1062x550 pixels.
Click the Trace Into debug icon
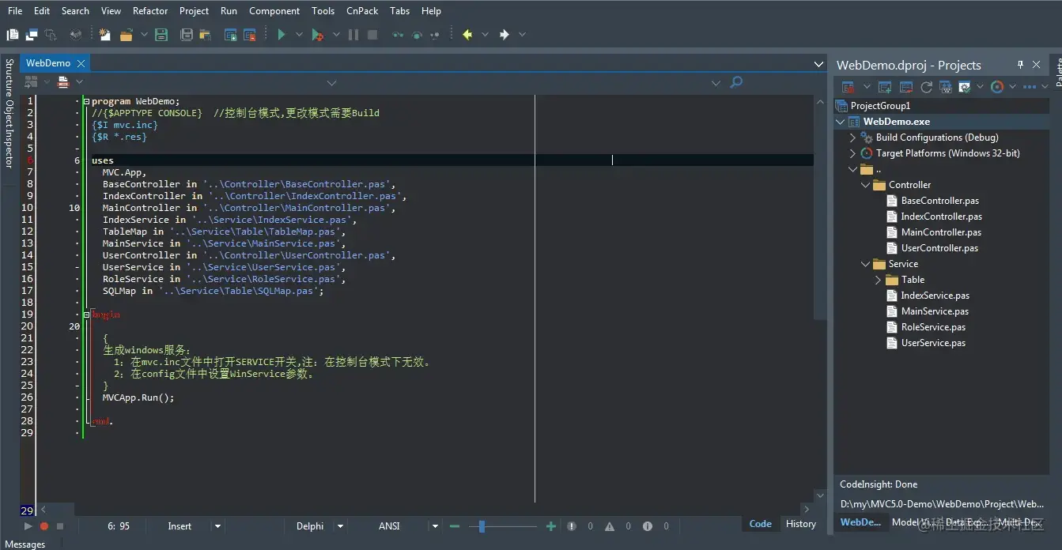coord(398,35)
